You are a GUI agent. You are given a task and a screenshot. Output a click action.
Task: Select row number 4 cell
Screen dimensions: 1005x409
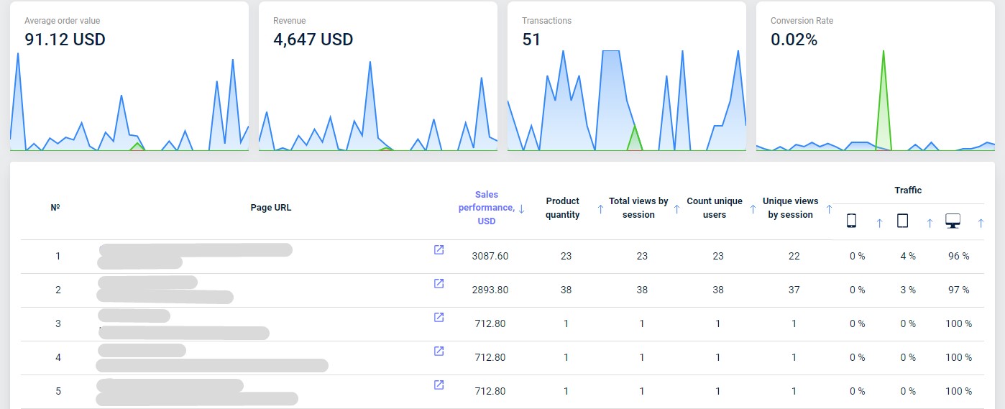point(58,357)
